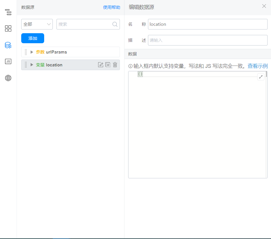Click the 添加 button
This screenshot has height=239, width=271.
33,38
